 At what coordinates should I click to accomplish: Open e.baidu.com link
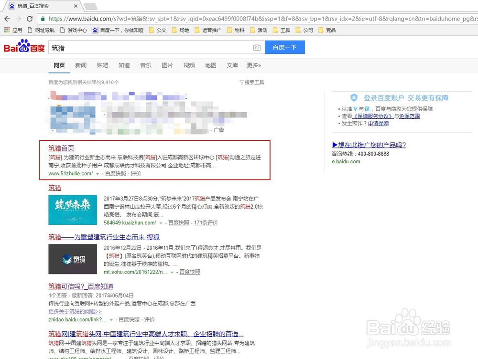point(346,161)
